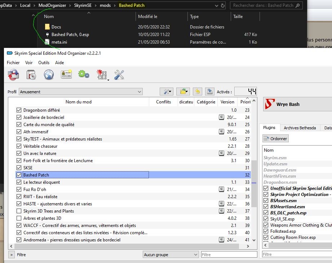This screenshot has width=332, height=263.
Task: Click the calendar icon on Fuz Ro D'oh row
Action: 221,189
